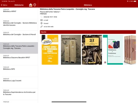Screen dimensions: 138x103
Task: Click the chain link website icon
Action: pyautogui.click(x=41, y=27)
